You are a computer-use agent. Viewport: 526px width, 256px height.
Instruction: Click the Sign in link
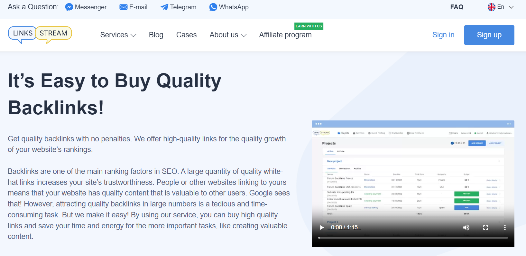tap(443, 35)
